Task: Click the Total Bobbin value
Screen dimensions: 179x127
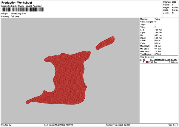Action: coord(158,54)
